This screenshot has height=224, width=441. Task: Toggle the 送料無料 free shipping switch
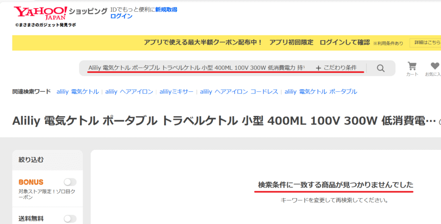(x=70, y=219)
